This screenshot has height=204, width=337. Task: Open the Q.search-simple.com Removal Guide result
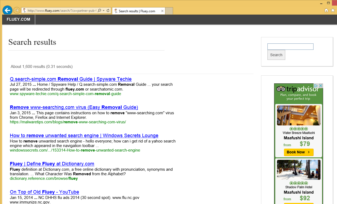click(71, 79)
